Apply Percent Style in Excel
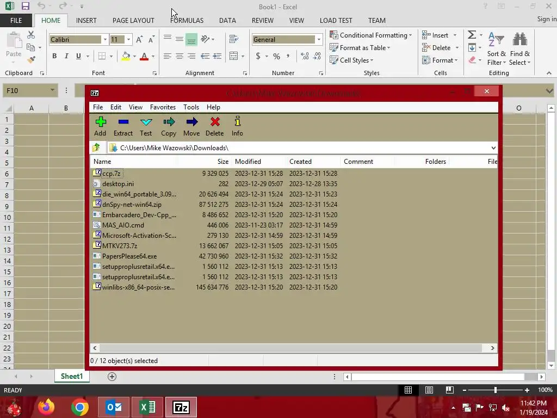Screen dimensions: 557x418 pos(277,56)
